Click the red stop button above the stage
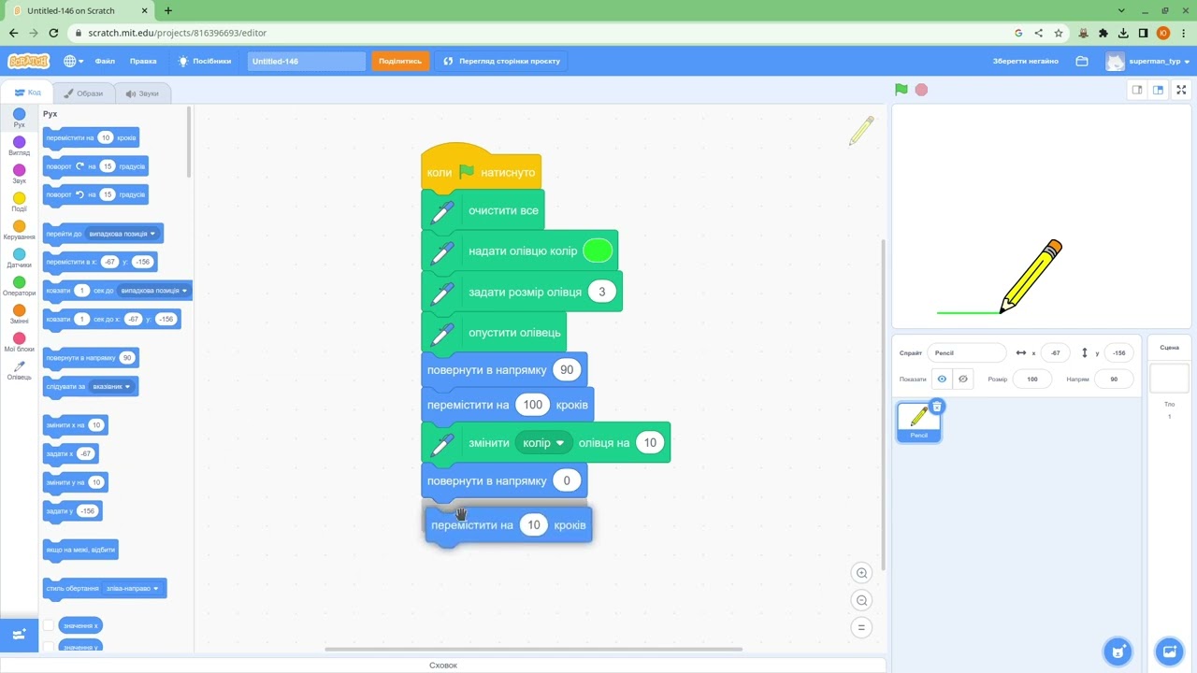Screen dimensions: 1197x673 click(x=921, y=90)
